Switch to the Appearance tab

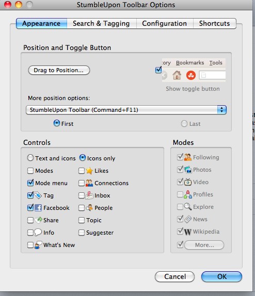tap(42, 23)
